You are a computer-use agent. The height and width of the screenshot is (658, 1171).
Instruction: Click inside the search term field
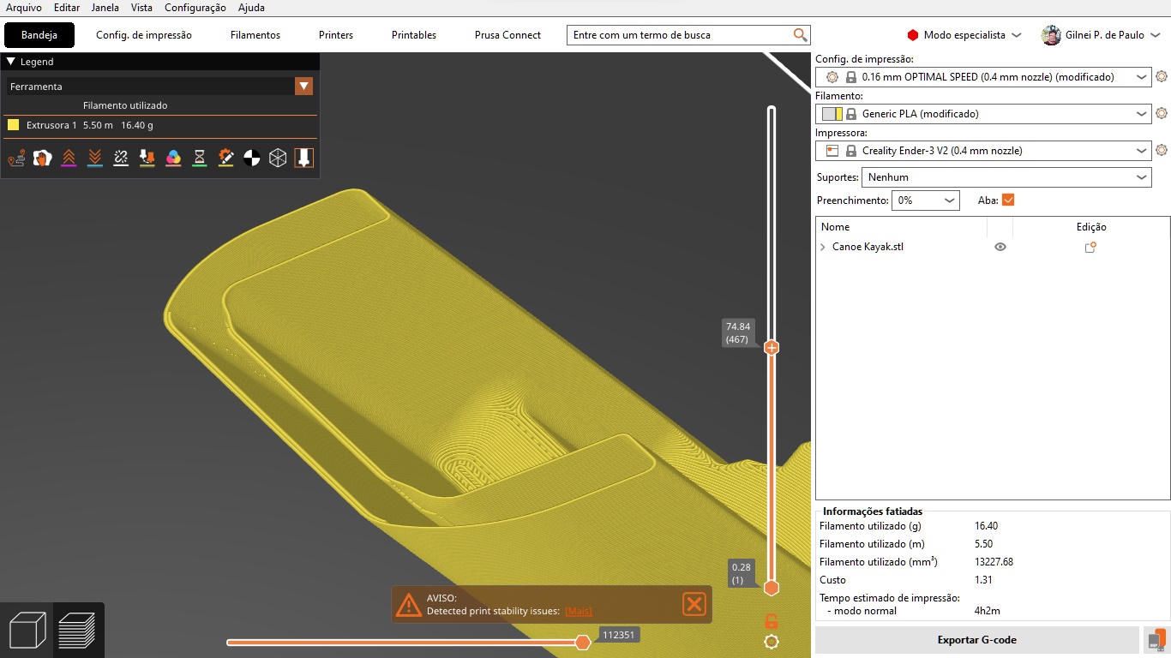tap(682, 35)
